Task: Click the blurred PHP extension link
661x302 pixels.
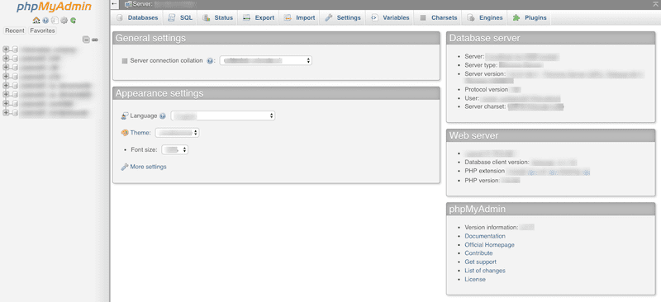Action: point(548,172)
